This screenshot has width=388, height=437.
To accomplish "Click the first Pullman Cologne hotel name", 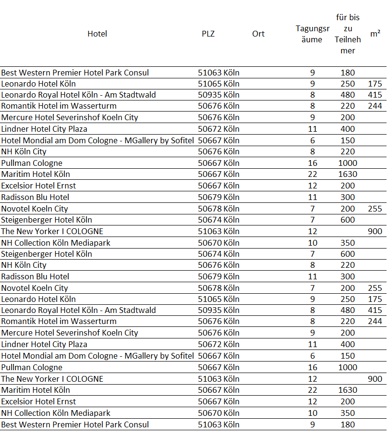I will [x=32, y=163].
